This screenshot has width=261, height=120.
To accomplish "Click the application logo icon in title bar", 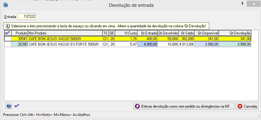I will (6, 5).
